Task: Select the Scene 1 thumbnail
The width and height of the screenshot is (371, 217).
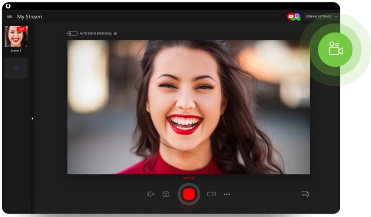Action: point(15,37)
